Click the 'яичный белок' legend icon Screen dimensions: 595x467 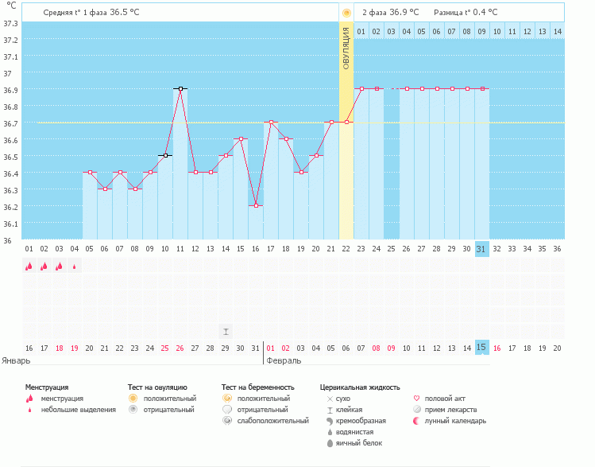pyautogui.click(x=330, y=443)
